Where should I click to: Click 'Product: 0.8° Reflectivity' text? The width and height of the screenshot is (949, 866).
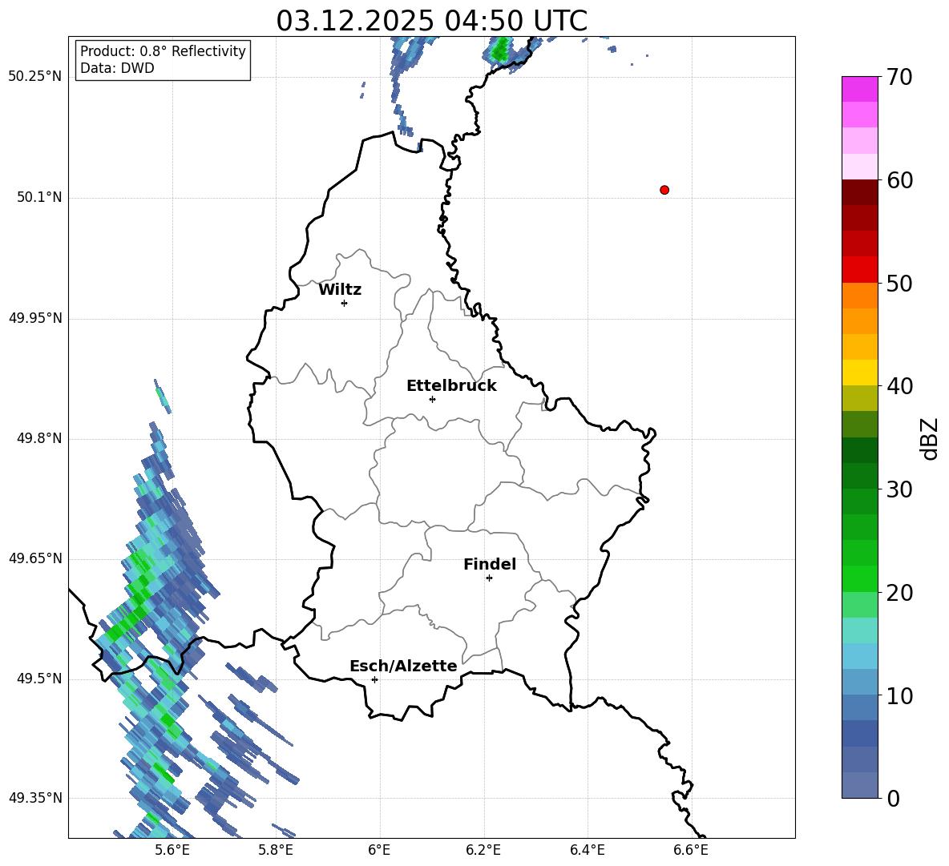[x=163, y=51]
